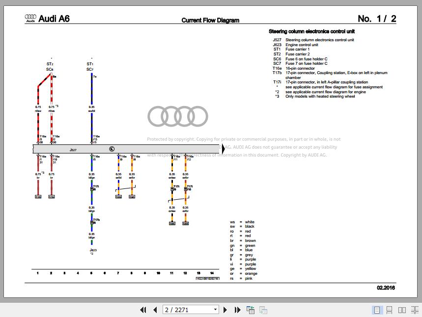
Task: Select single page view layout
Action: coord(377,310)
